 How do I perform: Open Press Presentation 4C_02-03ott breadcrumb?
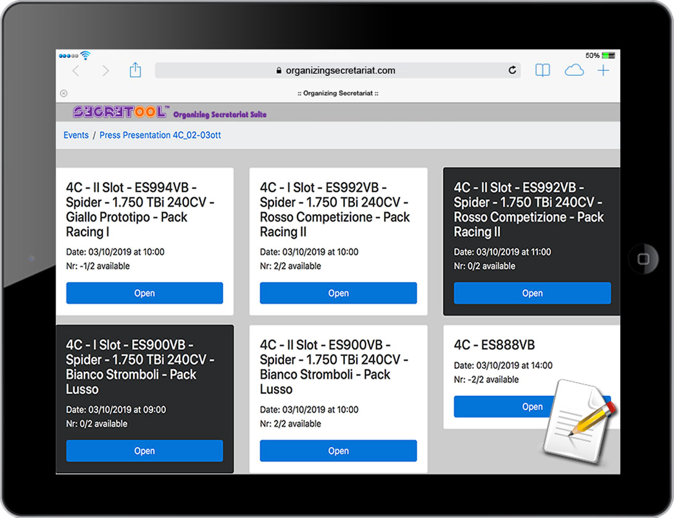pyautogui.click(x=160, y=135)
